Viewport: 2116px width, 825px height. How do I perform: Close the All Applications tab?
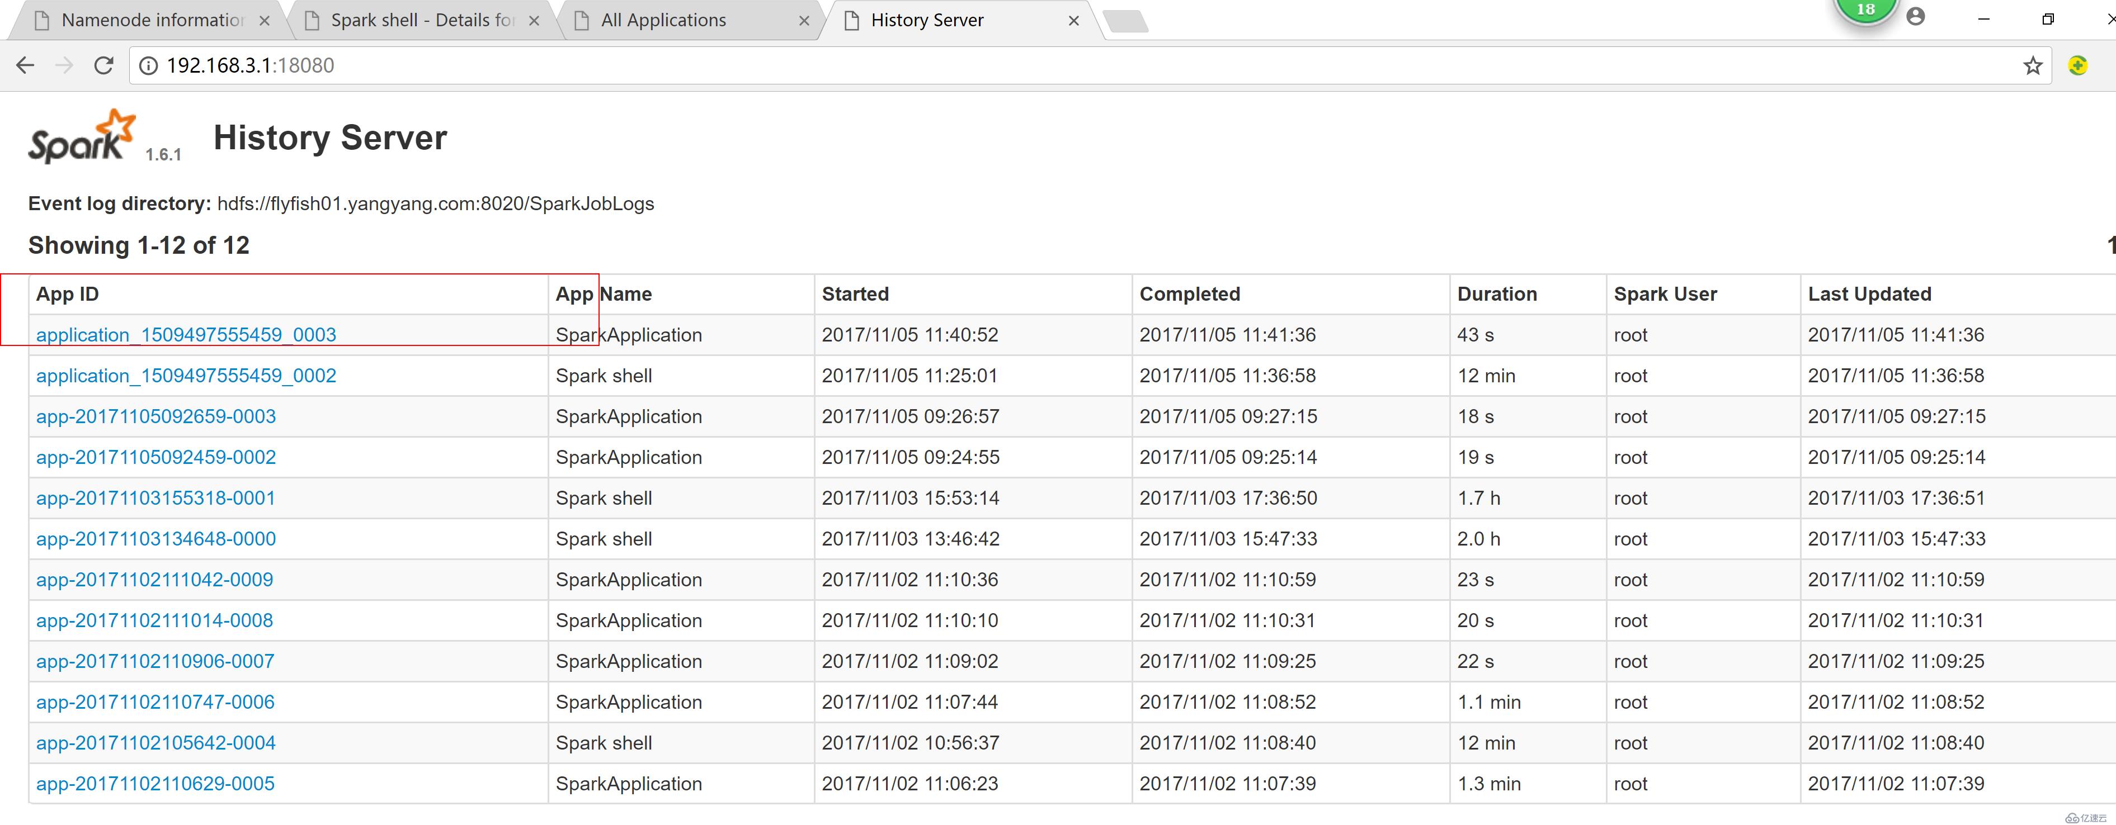pos(804,21)
